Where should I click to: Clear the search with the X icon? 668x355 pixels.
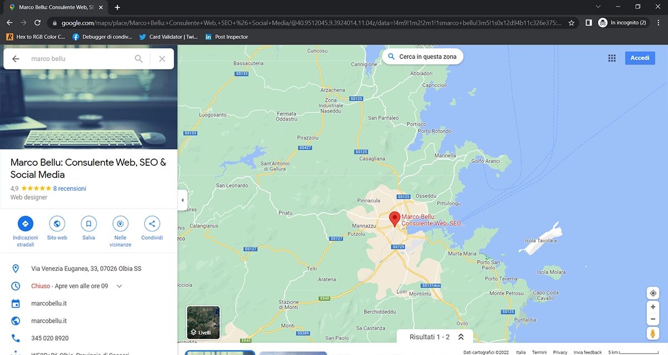coord(162,58)
